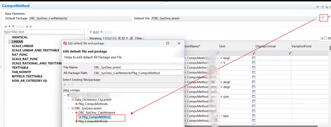The image size is (331, 127).
Task: Select the TAB_NOINTP category
Action: click(x=21, y=72)
